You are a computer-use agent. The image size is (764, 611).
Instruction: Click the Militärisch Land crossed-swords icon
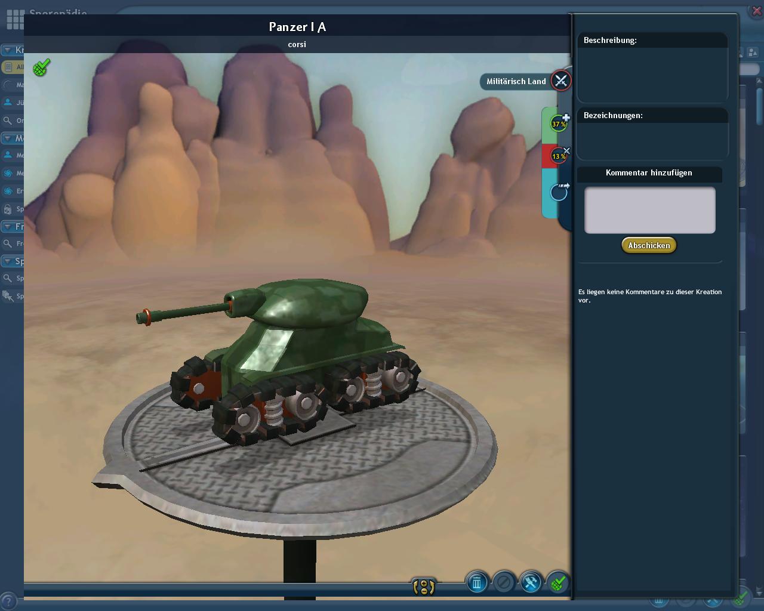560,81
